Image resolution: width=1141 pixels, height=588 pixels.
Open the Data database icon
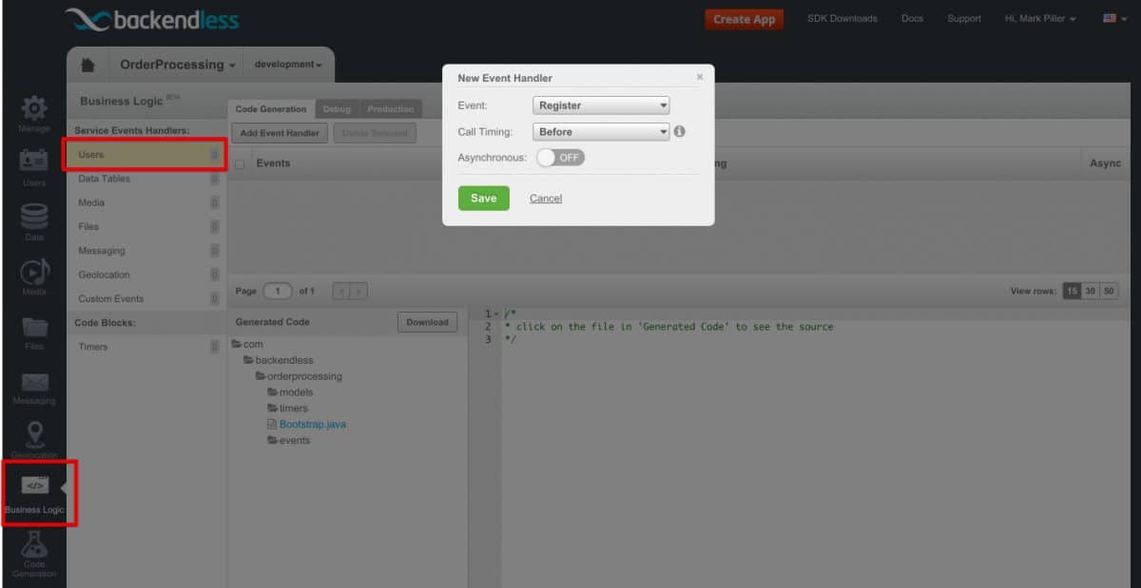[34, 216]
